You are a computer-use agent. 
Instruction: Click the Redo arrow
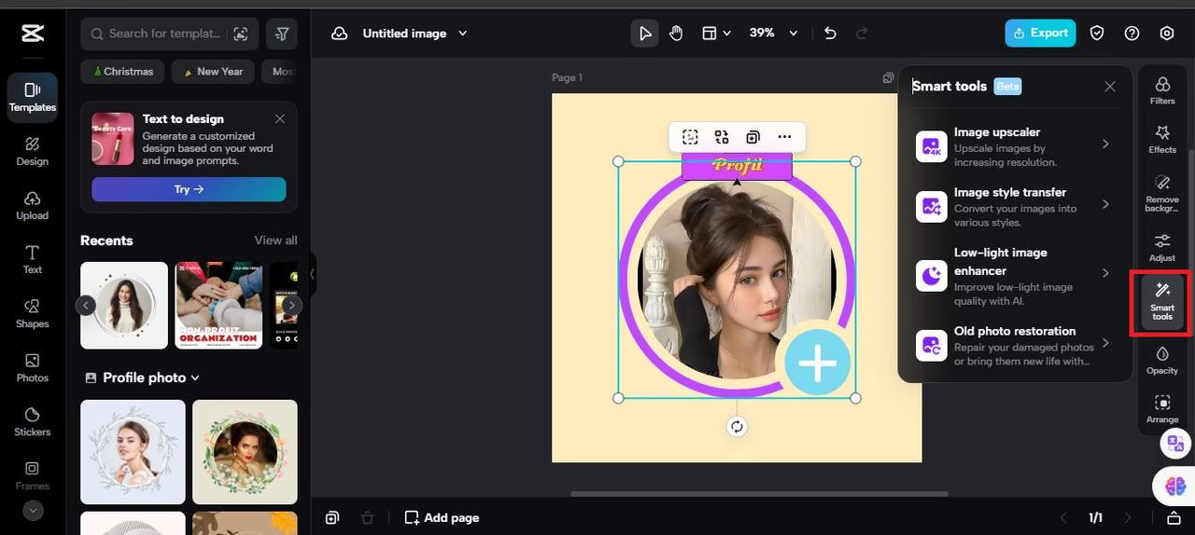(x=862, y=34)
